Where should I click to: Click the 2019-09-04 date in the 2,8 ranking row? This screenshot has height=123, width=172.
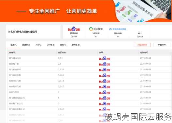[146, 64]
